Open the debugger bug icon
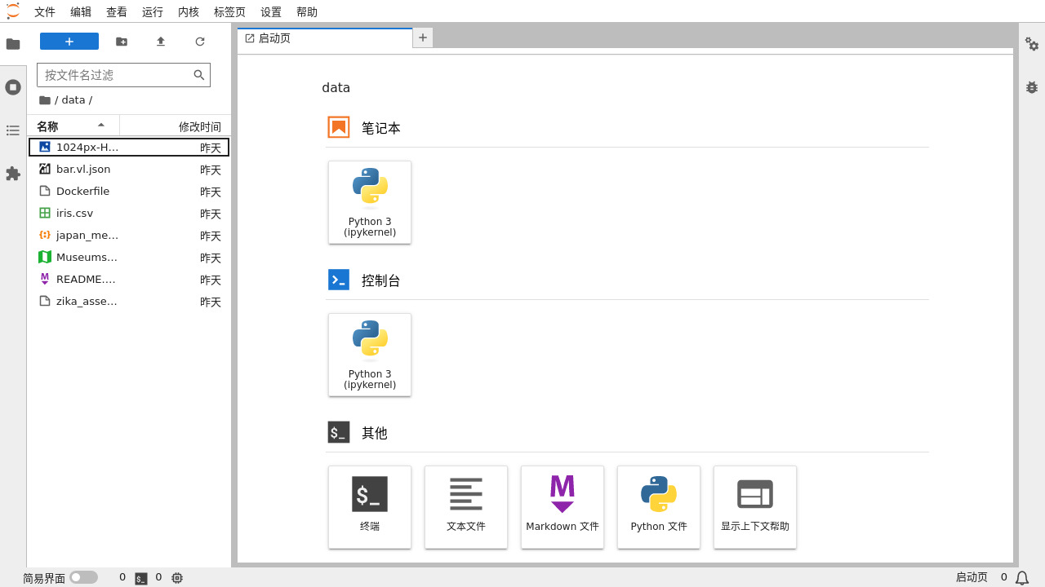Image resolution: width=1045 pixels, height=587 pixels. coord(1032,87)
